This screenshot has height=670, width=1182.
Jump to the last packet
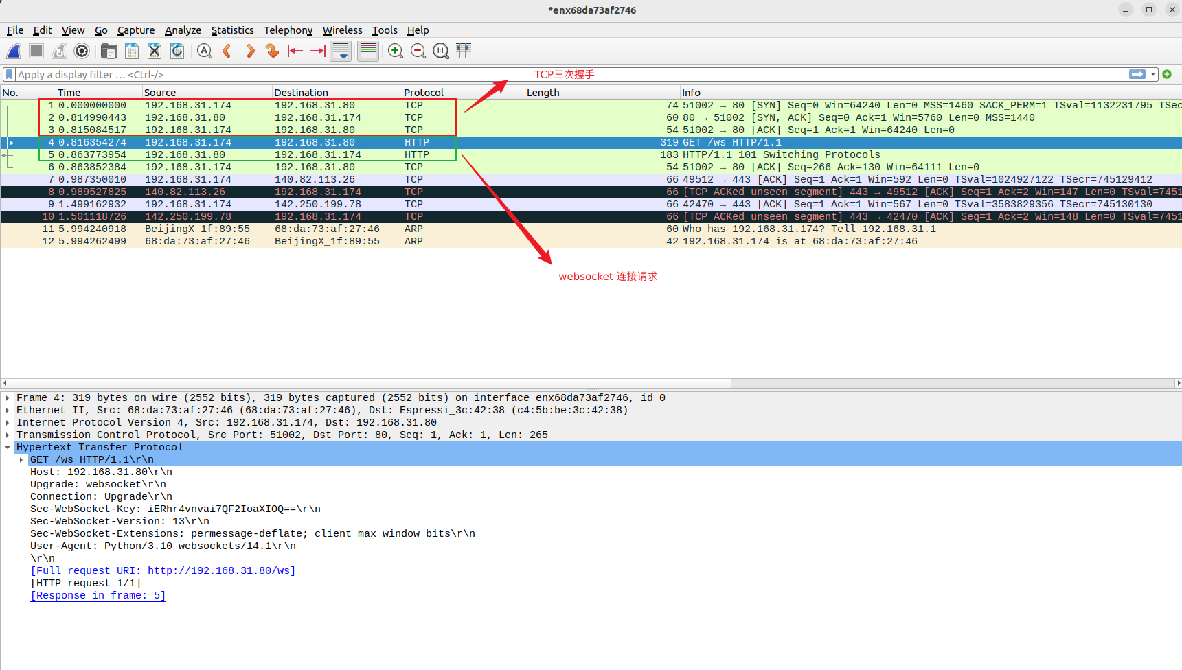[x=318, y=51]
